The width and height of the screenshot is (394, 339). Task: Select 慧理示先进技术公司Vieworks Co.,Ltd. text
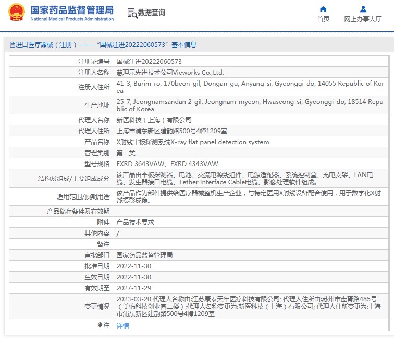point(170,73)
